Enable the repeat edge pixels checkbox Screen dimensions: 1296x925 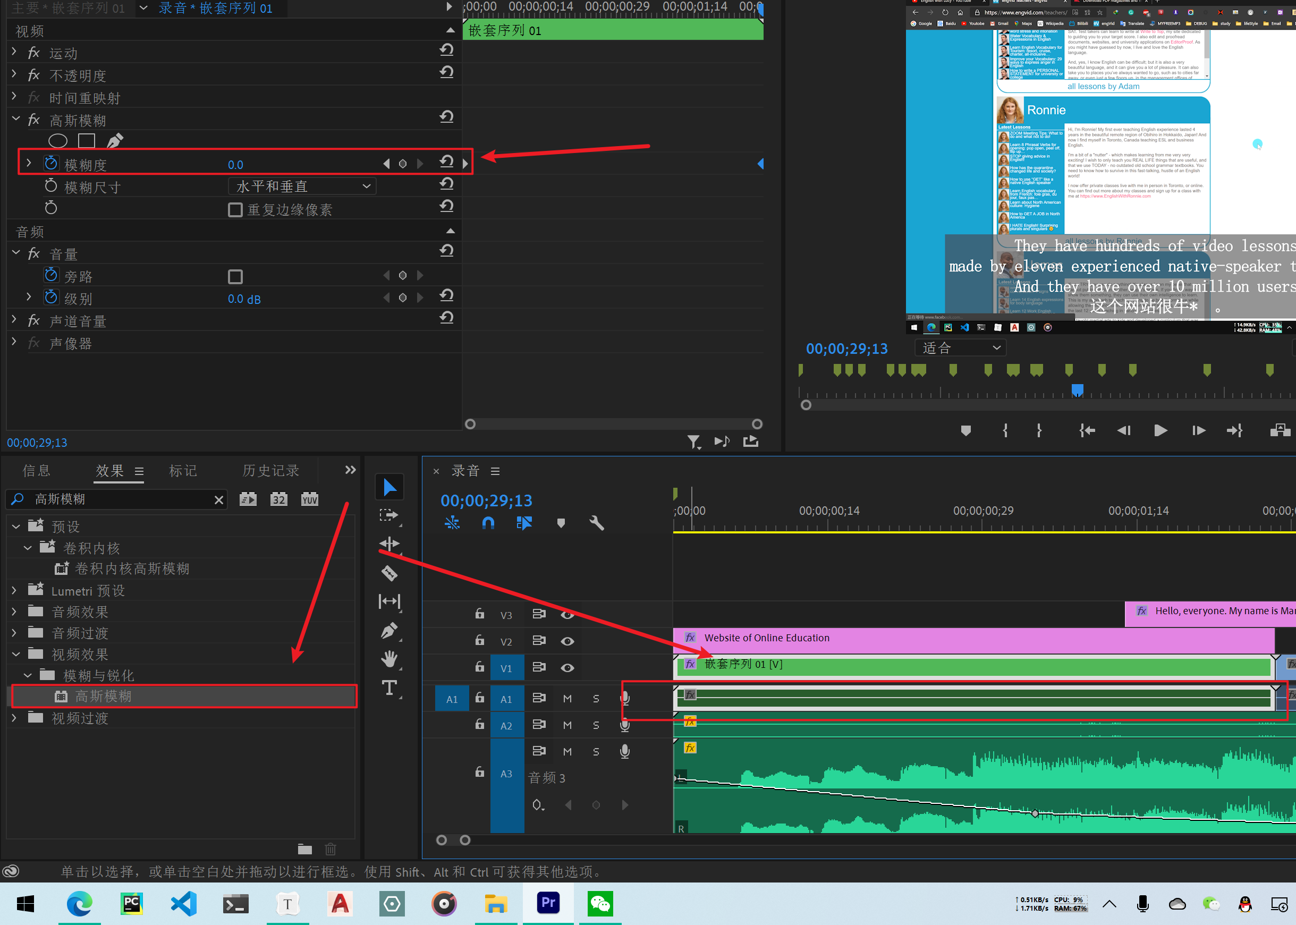click(235, 210)
